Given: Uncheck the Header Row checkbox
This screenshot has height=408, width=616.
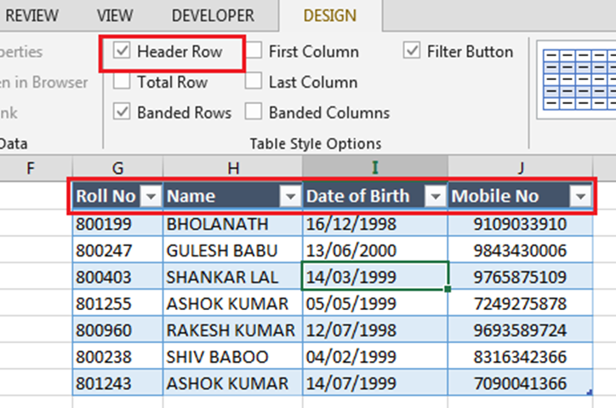Looking at the screenshot, I should 123,52.
